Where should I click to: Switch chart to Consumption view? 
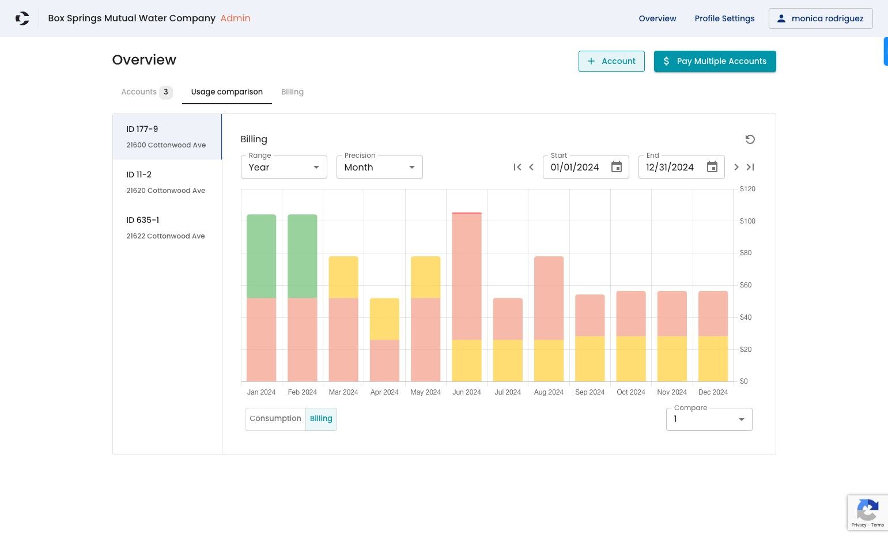pyautogui.click(x=275, y=419)
